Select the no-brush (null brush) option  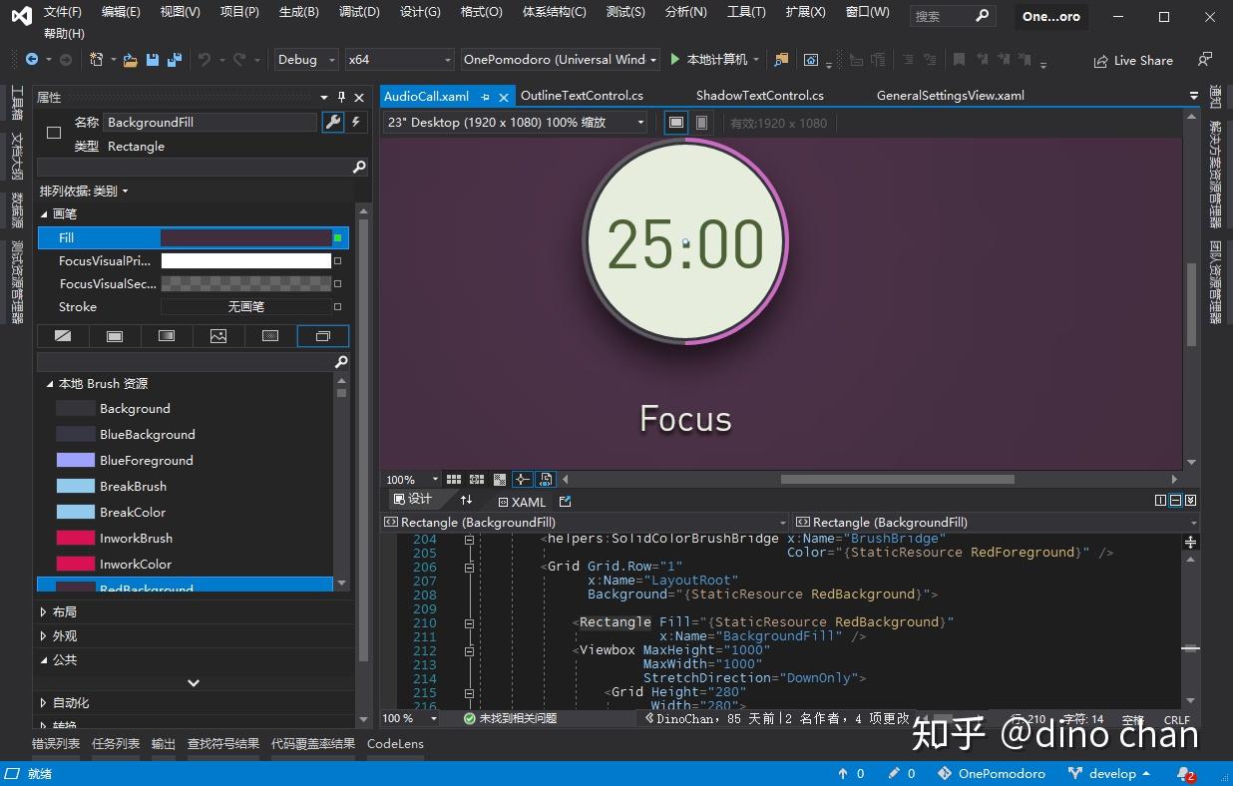pyautogui.click(x=63, y=336)
